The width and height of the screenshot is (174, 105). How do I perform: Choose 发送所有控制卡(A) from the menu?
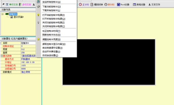pos(51,2)
